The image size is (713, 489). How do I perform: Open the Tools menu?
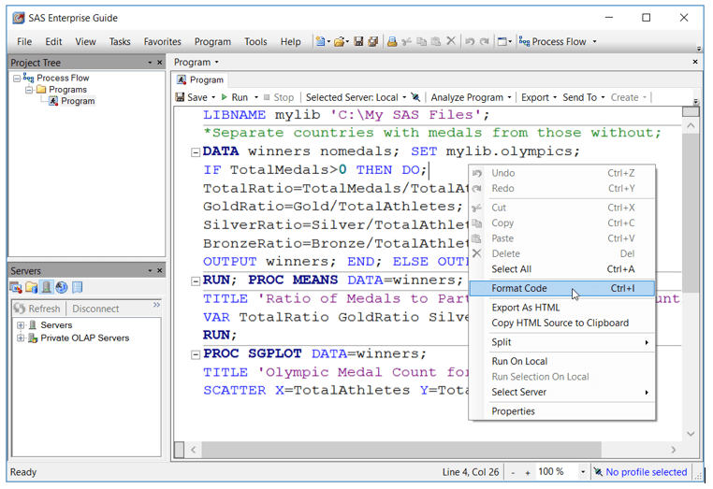255,41
